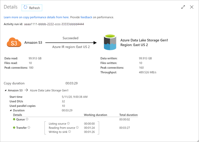This screenshot has height=142, width=199.
Task: Click the sink Peak connections value 160
Action: [141, 68]
